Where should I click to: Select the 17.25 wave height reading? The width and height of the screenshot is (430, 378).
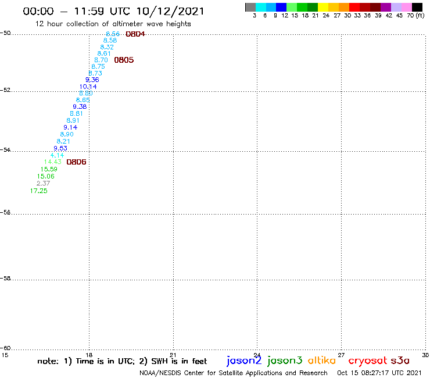coord(39,191)
